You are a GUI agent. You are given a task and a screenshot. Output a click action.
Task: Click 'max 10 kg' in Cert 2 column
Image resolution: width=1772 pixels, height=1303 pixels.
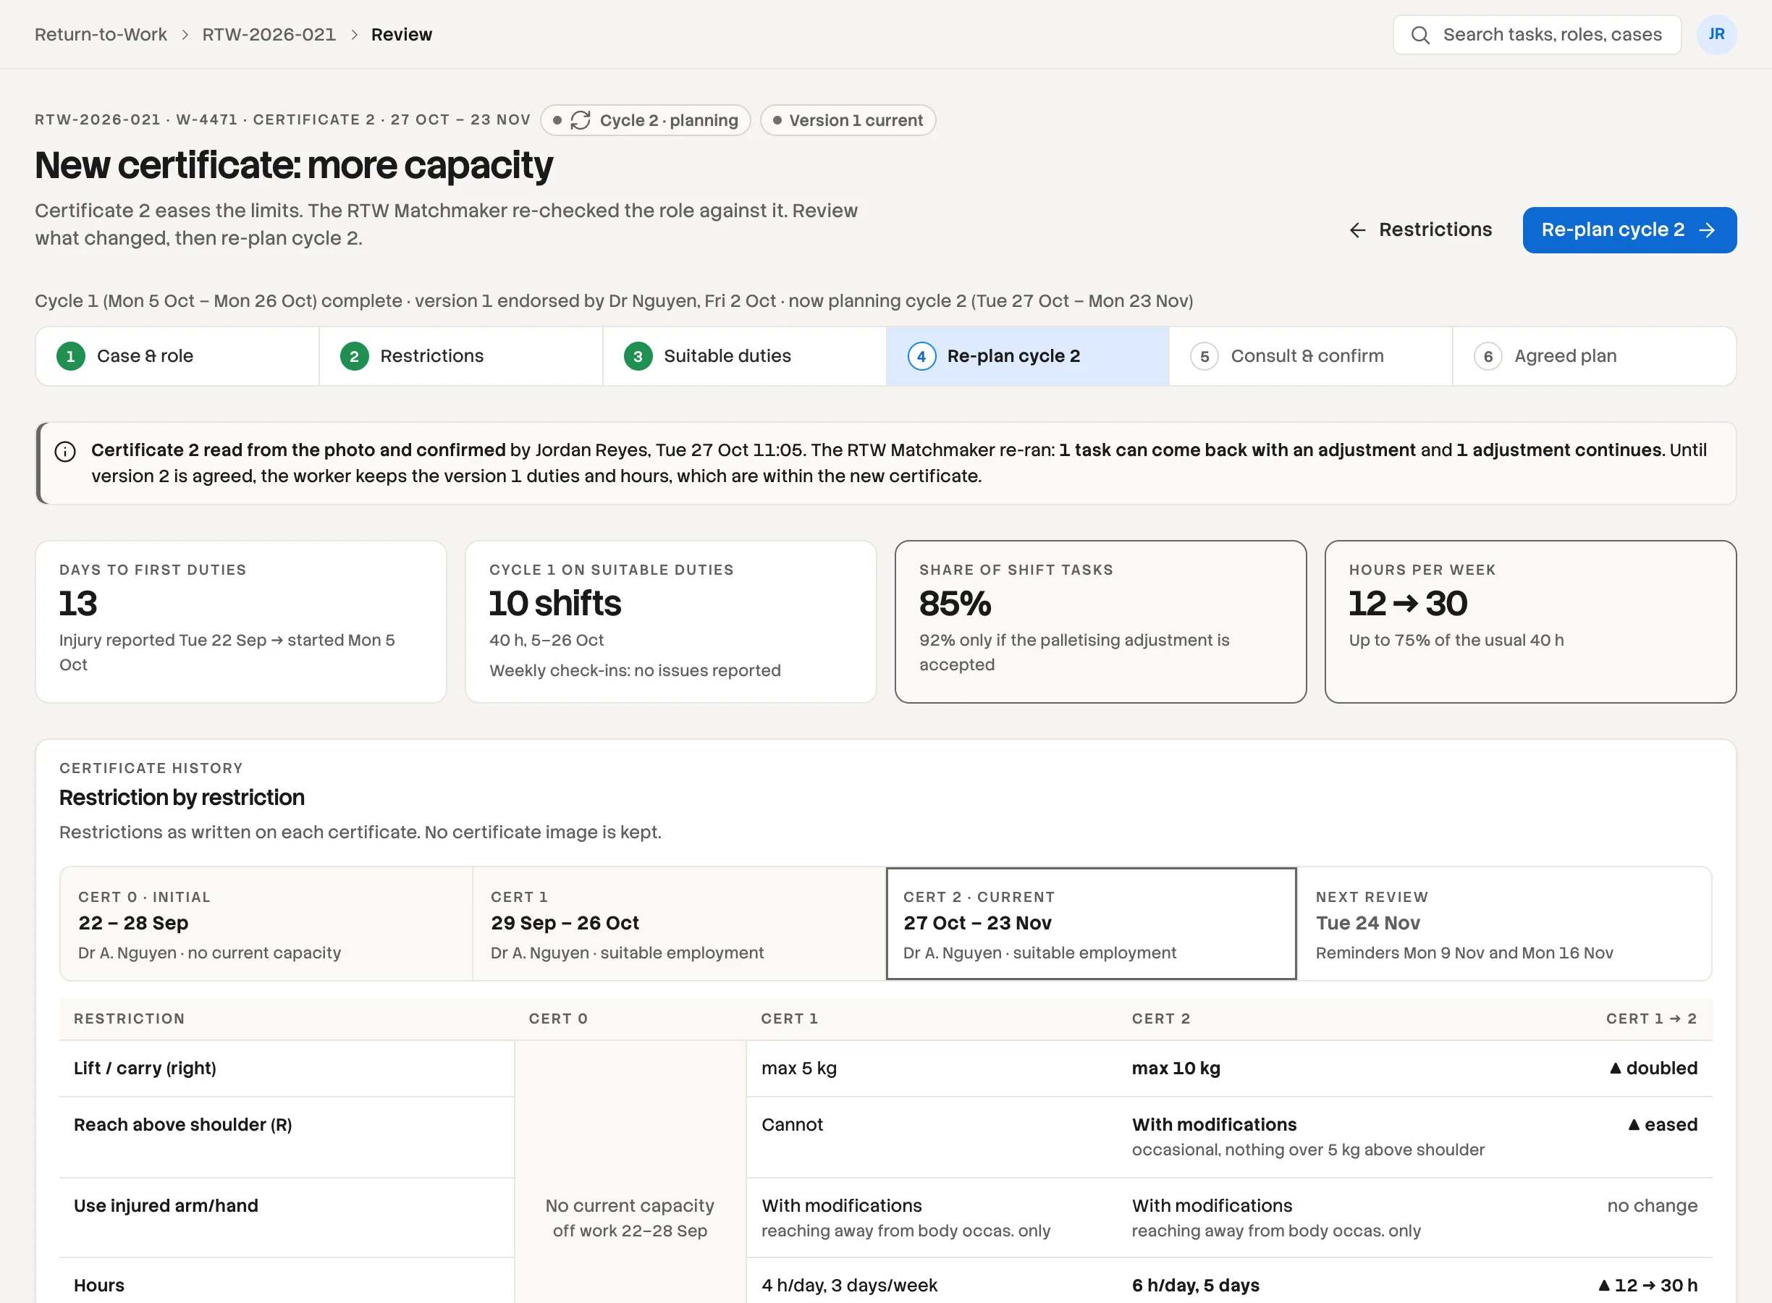pos(1176,1068)
